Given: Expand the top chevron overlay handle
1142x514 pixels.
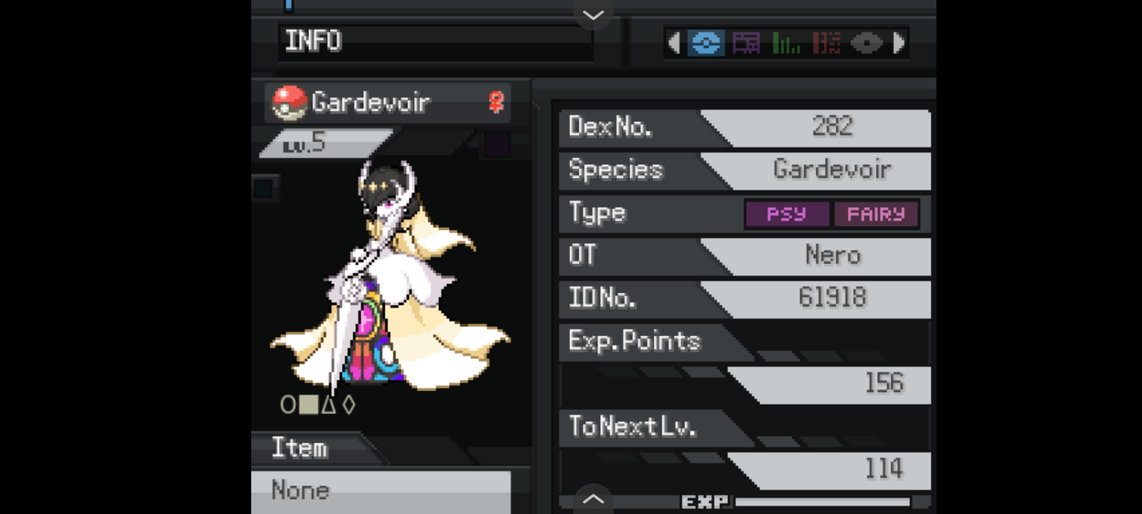Looking at the screenshot, I should point(593,14).
